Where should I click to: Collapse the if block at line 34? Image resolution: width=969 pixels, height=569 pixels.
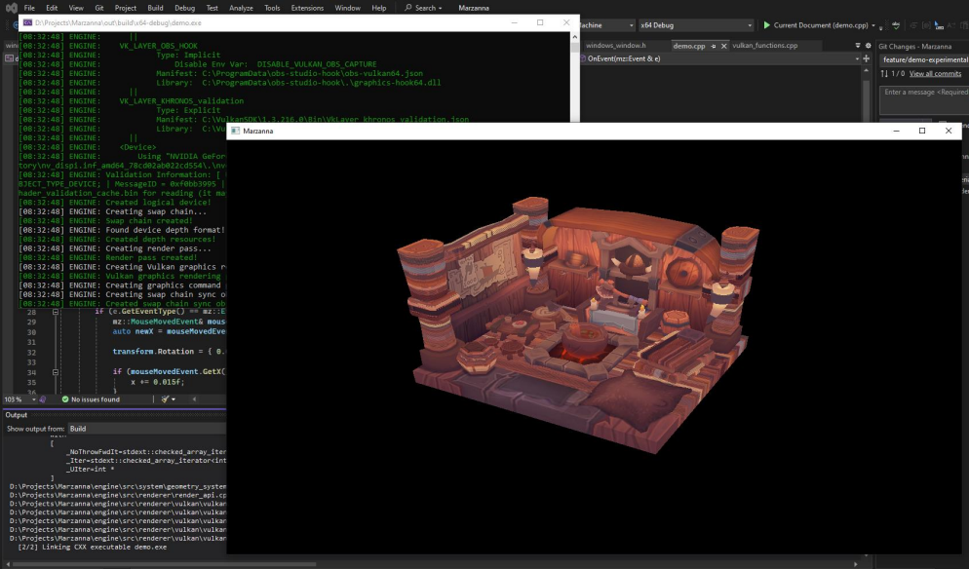pyautogui.click(x=56, y=372)
